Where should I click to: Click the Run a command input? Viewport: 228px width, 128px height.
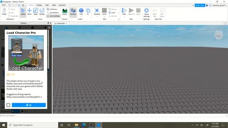(113, 115)
